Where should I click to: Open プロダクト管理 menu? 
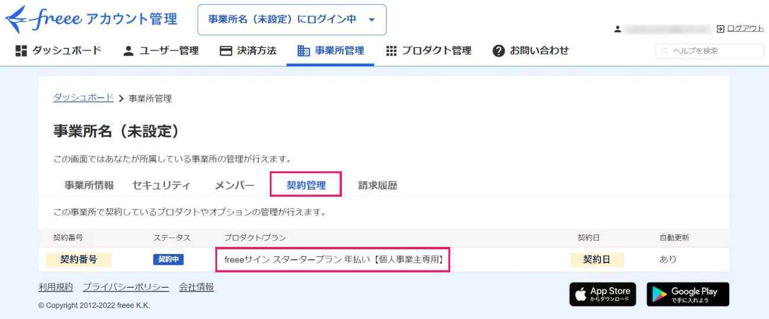pyautogui.click(x=428, y=51)
